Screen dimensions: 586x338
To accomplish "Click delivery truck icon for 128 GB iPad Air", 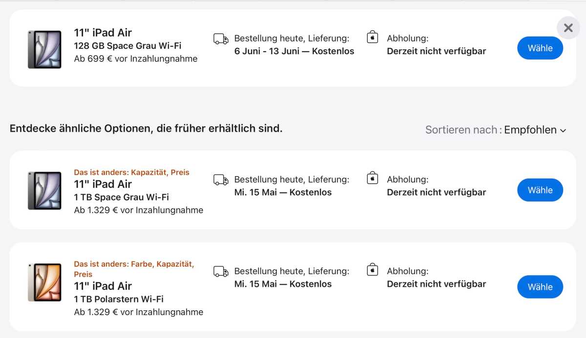I will click(x=221, y=39).
